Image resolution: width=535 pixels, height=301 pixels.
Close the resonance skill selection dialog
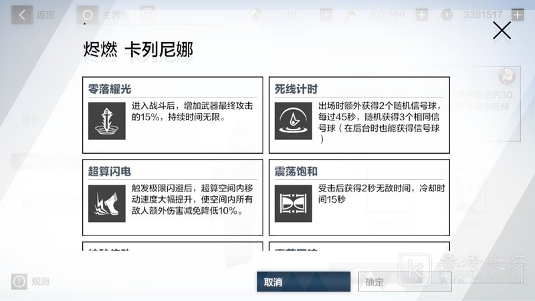(501, 31)
